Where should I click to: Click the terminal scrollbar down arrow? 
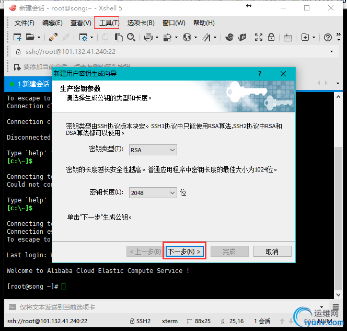[338, 295]
